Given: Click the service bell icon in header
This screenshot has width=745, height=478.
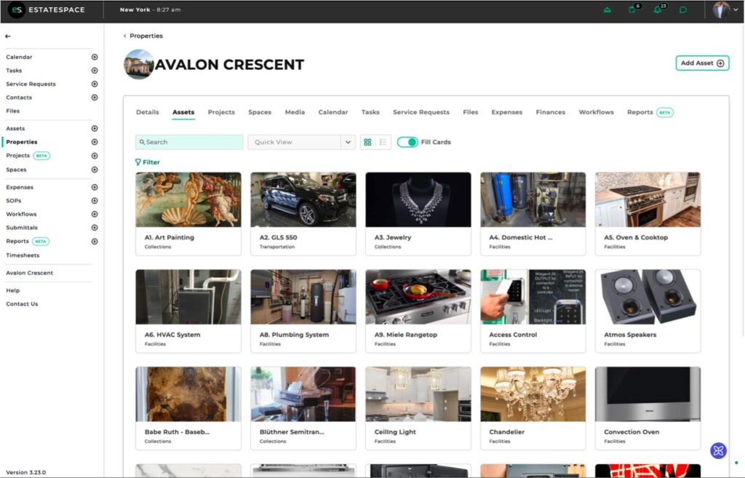Looking at the screenshot, I should pos(607,10).
